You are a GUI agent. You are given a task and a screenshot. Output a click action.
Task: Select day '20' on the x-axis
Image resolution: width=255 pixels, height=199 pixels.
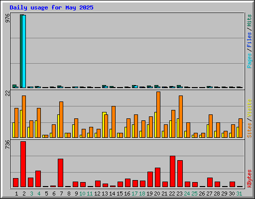coord(157,194)
